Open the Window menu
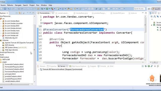Screen dimensions: 161x91 coord(44,5)
